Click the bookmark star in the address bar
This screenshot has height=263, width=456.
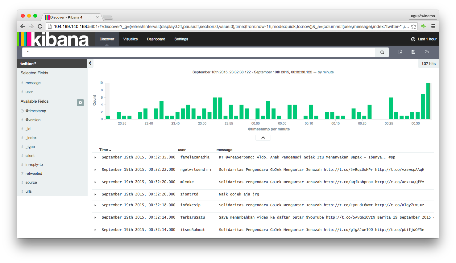coord(413,27)
